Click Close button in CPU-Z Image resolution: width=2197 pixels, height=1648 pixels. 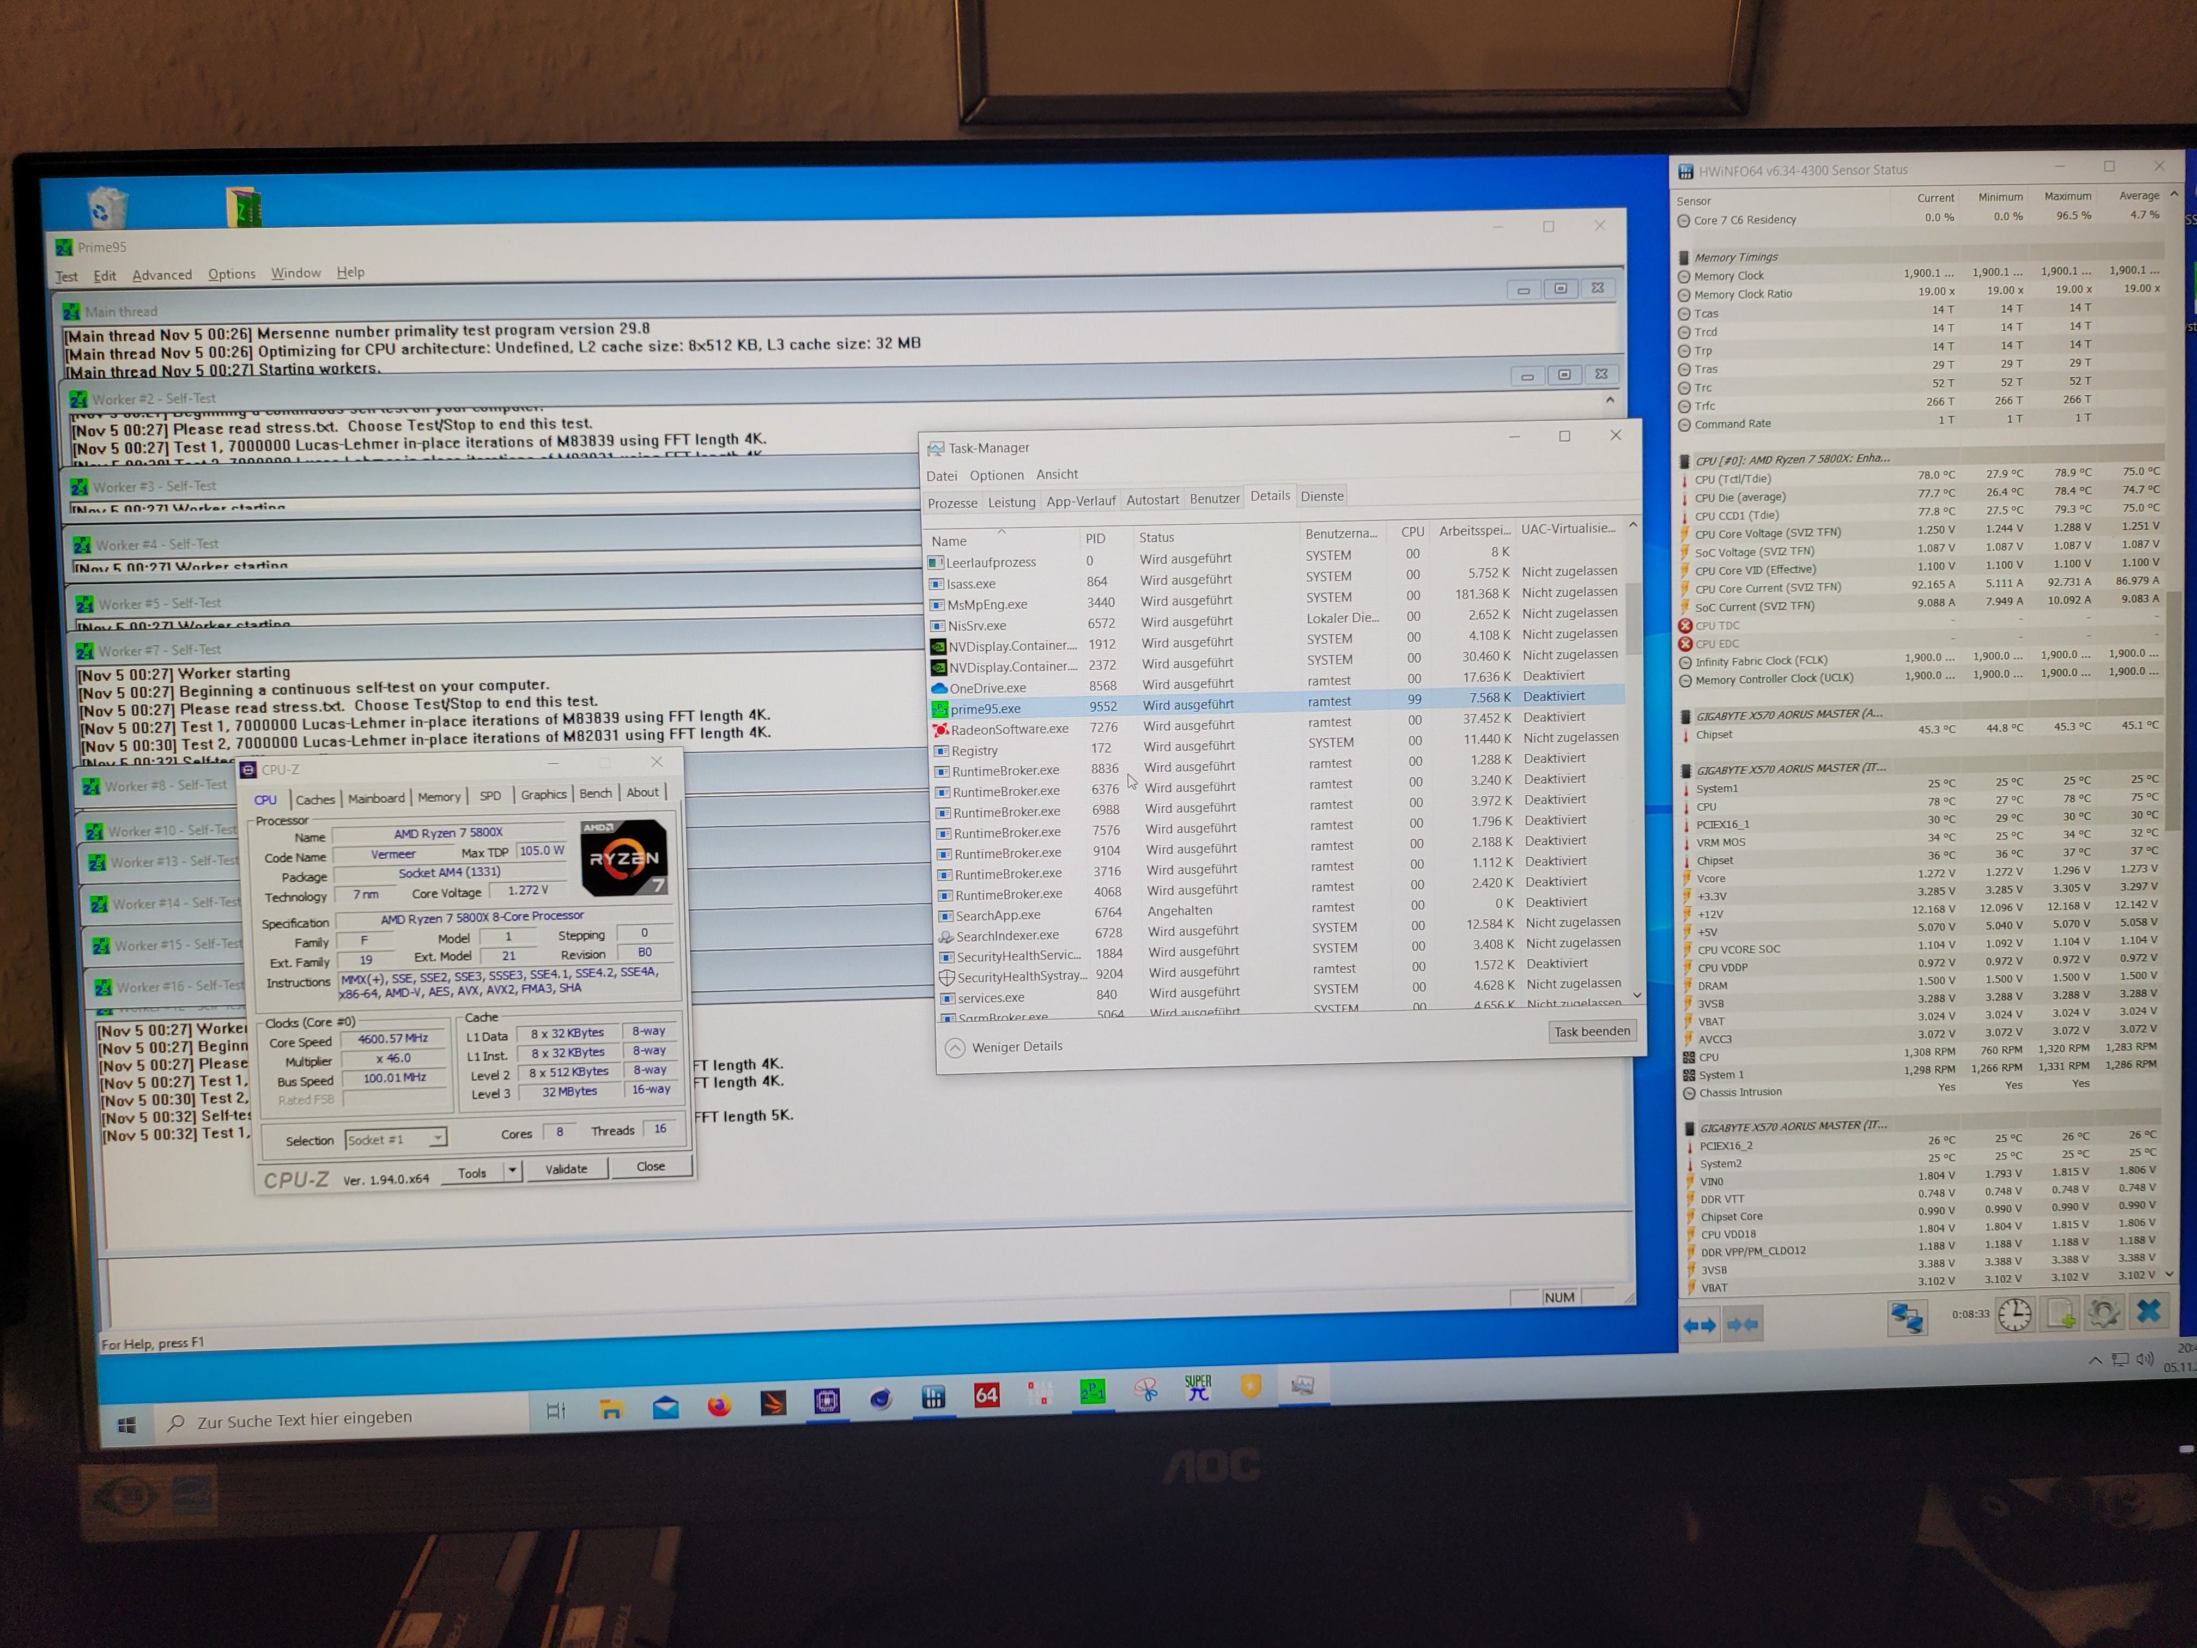click(651, 1166)
